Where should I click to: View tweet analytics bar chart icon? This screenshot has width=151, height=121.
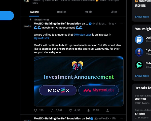(x=89, y=110)
